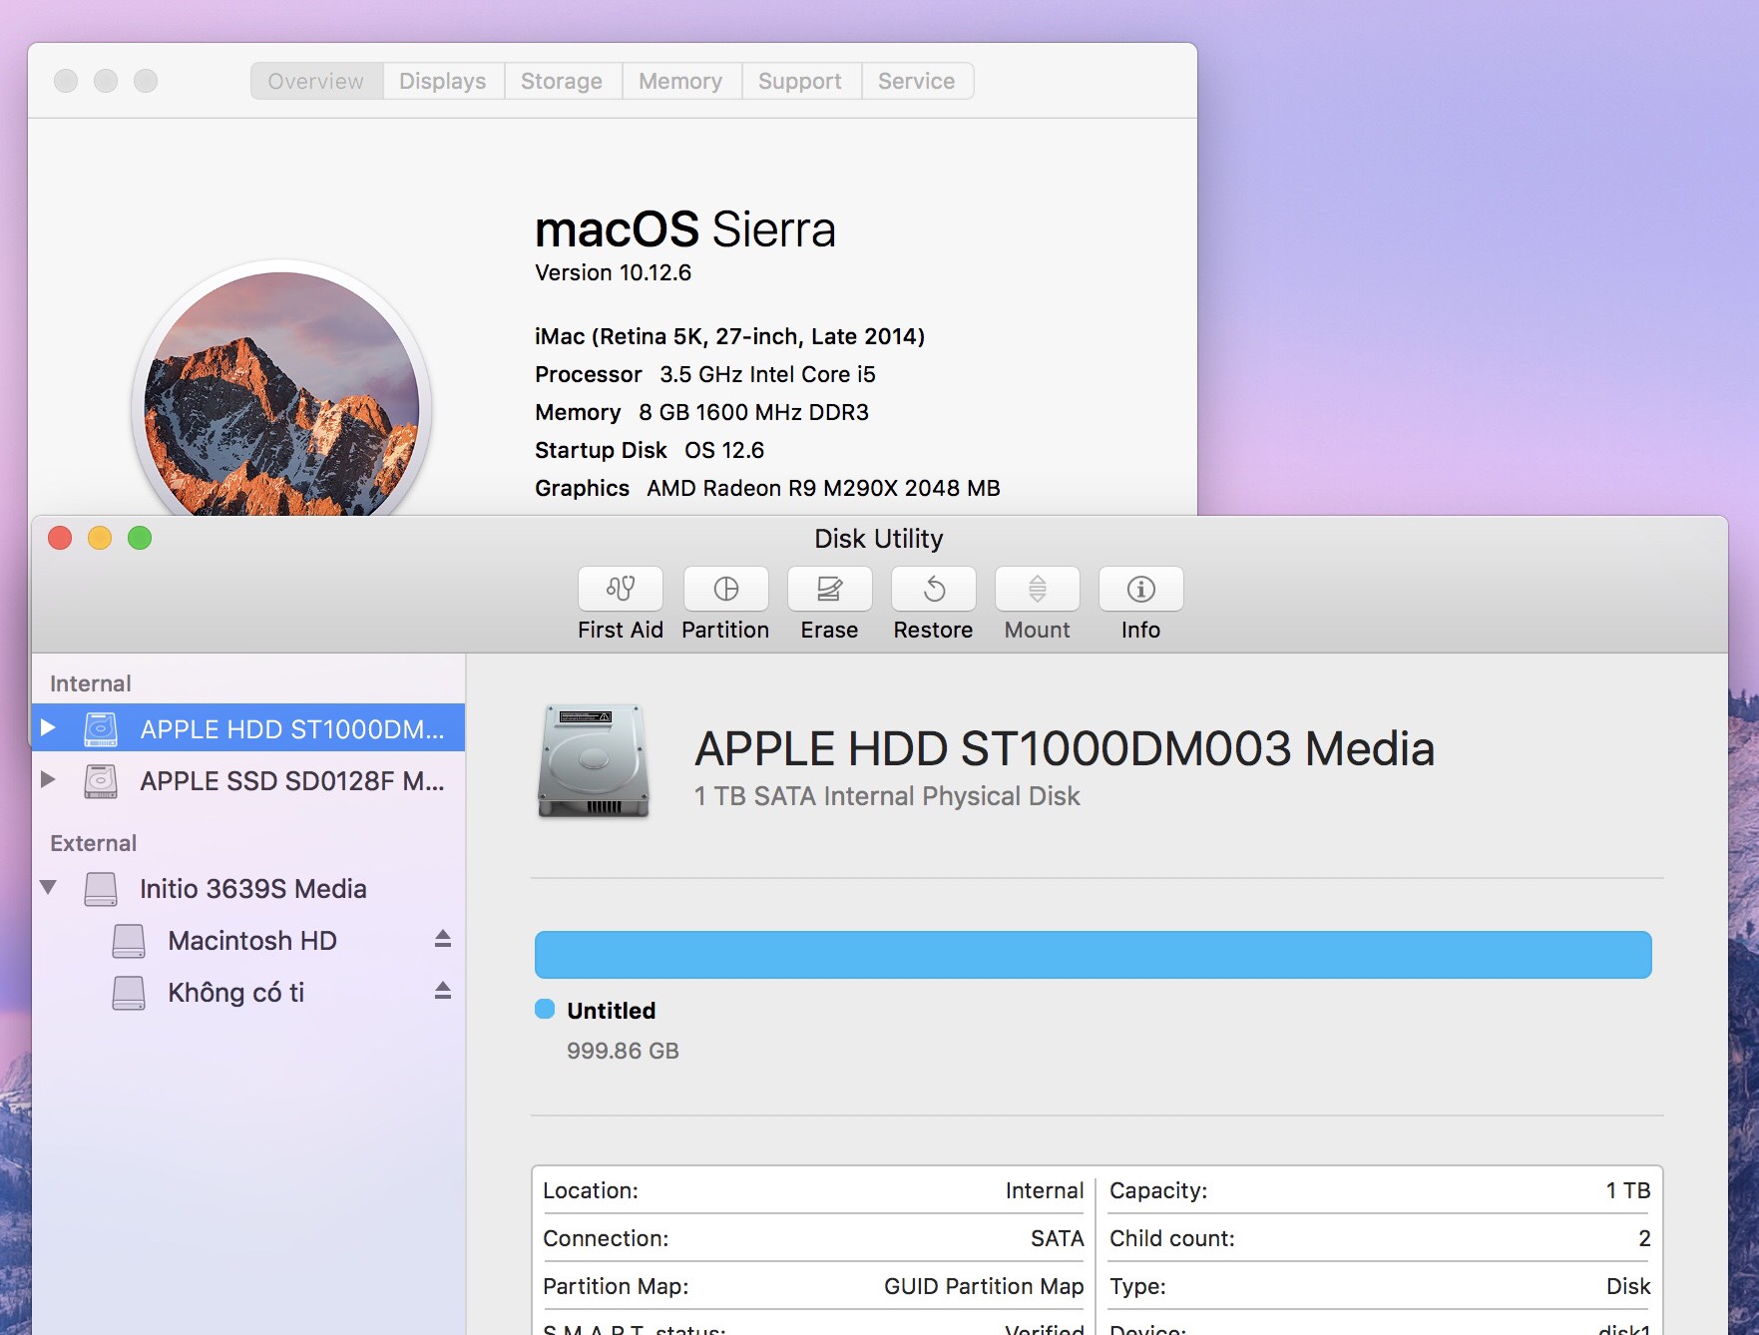Collapse the Initio 3639S Media tree

[48, 887]
